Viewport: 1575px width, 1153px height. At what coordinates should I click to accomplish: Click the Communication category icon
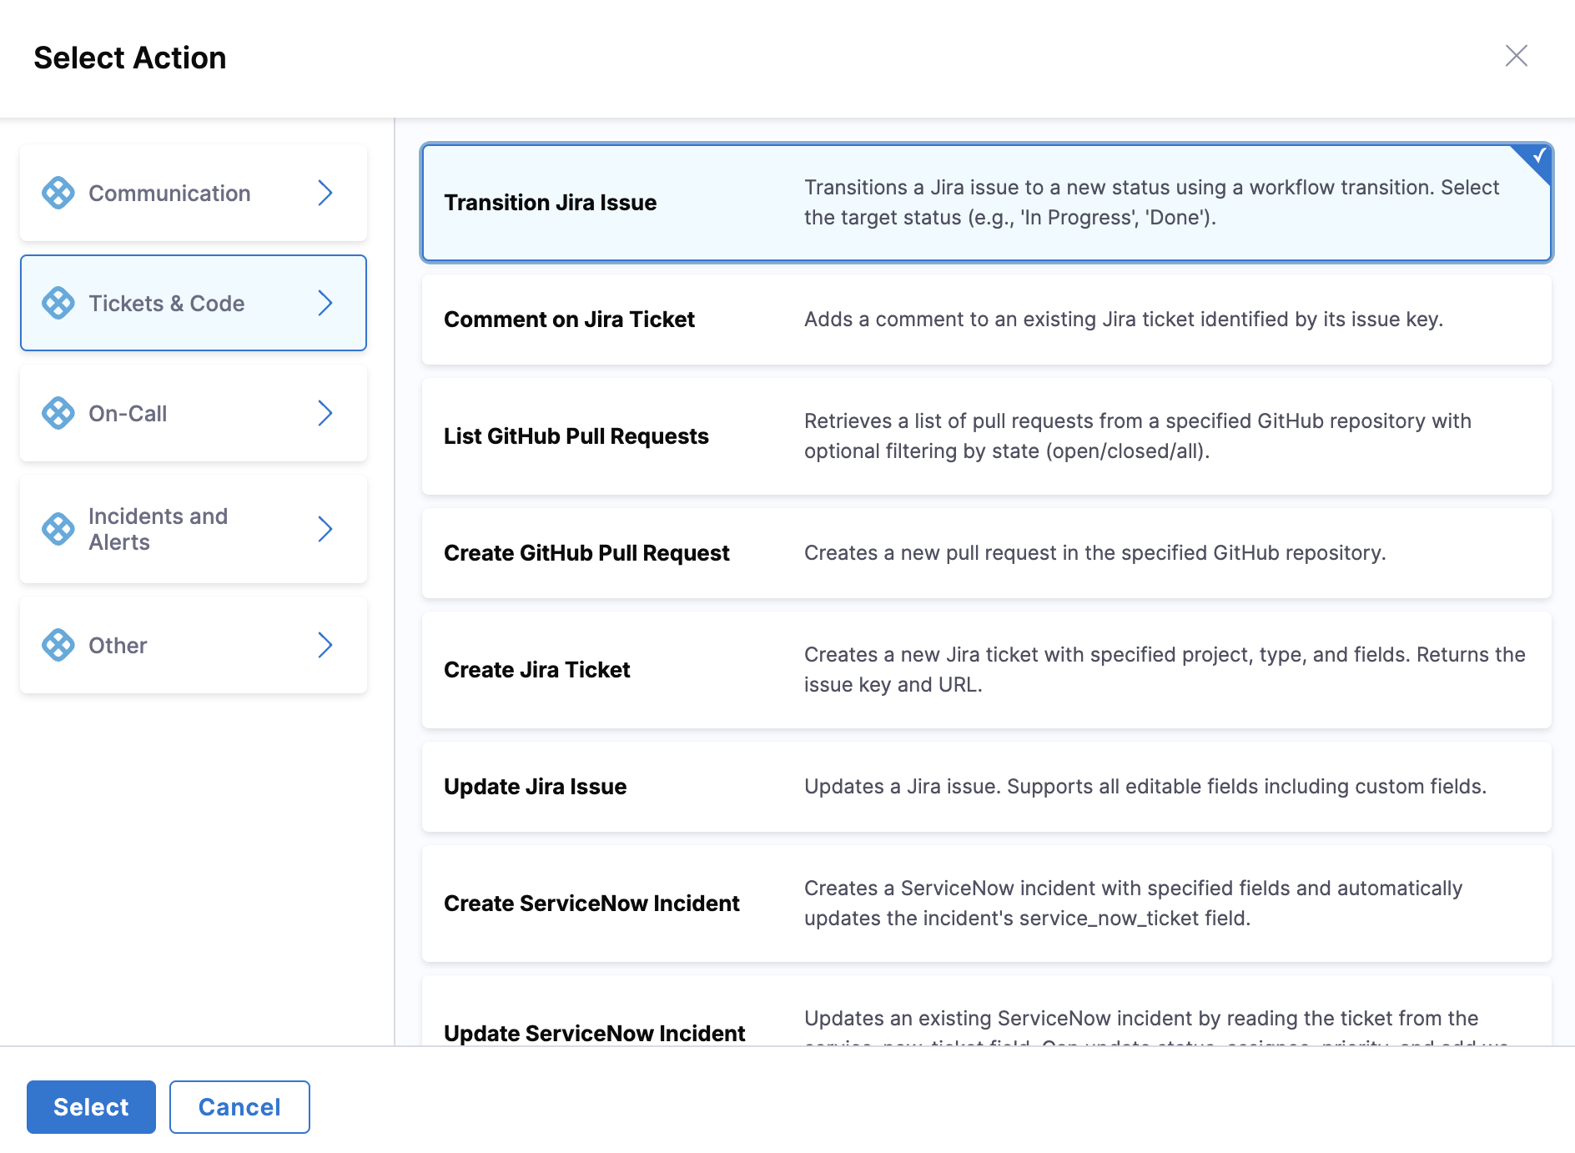58,193
